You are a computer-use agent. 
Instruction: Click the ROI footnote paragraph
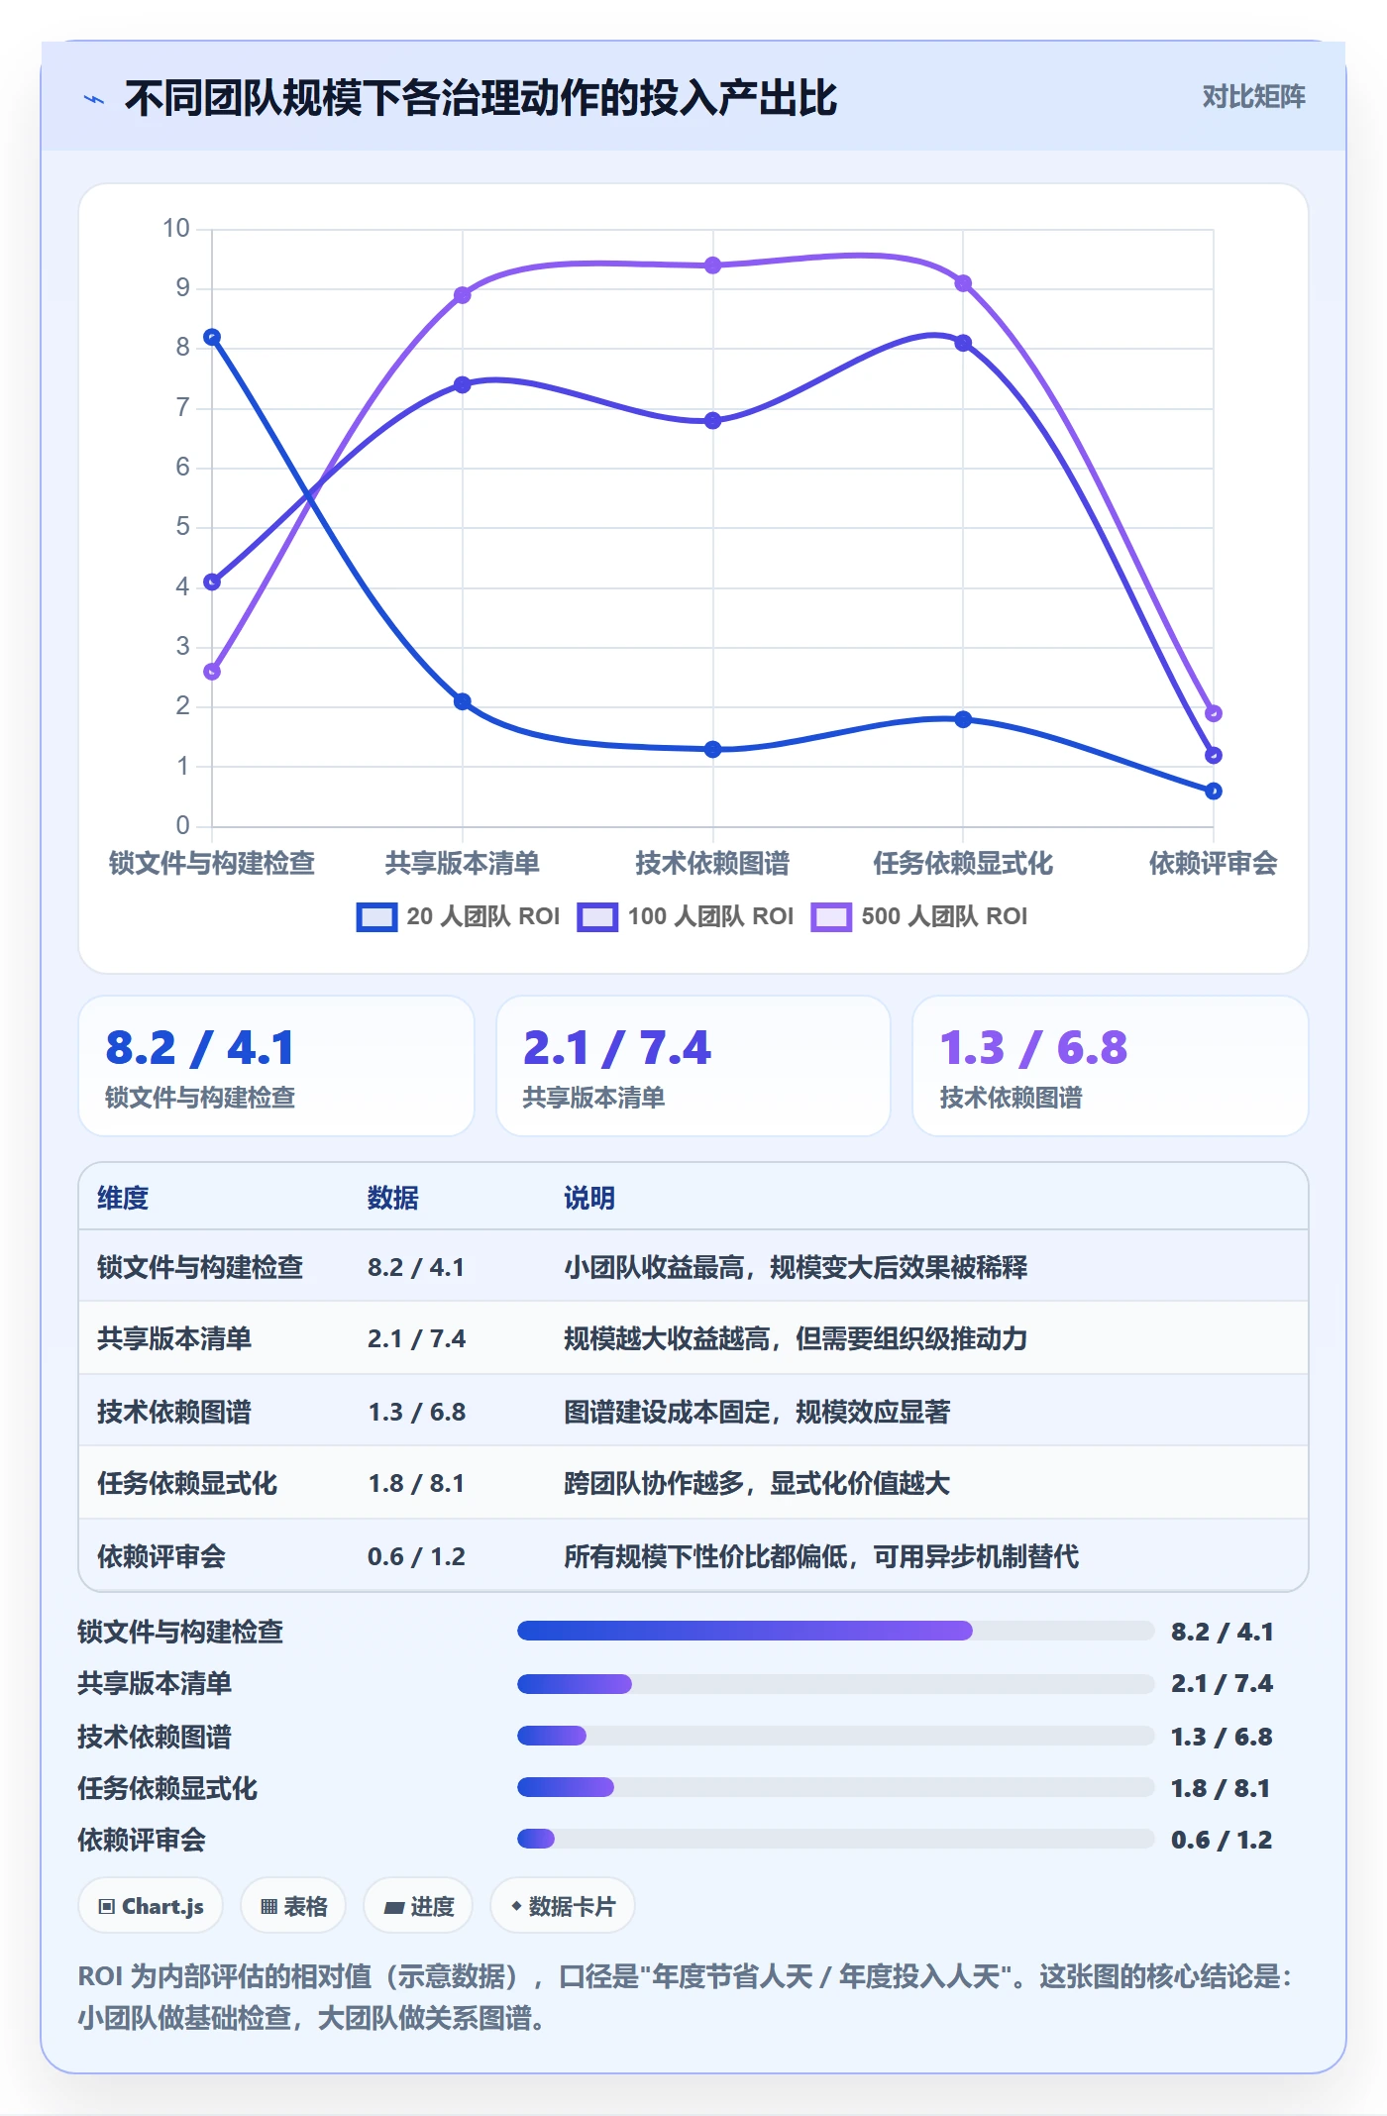click(686, 1996)
